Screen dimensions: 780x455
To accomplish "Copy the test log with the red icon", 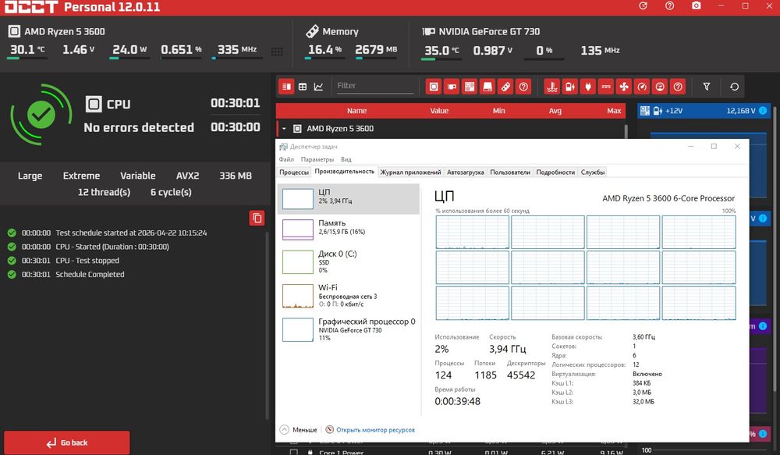I will pos(257,218).
